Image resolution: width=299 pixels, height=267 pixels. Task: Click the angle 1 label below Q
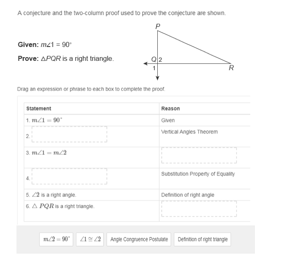pyautogui.click(x=154, y=68)
